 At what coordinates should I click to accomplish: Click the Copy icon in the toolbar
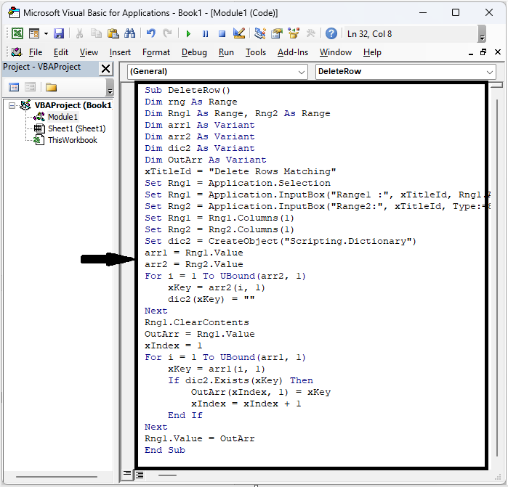[96, 33]
